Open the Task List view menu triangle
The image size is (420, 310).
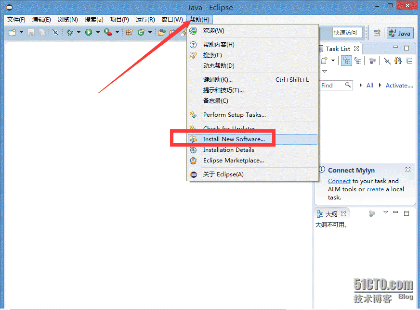click(x=325, y=71)
